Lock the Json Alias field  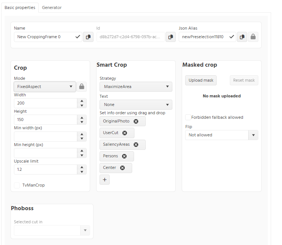click(x=253, y=37)
